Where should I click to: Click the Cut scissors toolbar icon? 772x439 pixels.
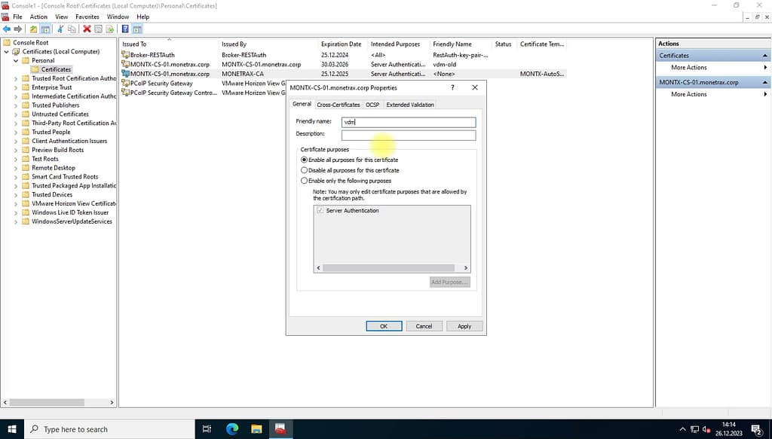click(x=60, y=29)
